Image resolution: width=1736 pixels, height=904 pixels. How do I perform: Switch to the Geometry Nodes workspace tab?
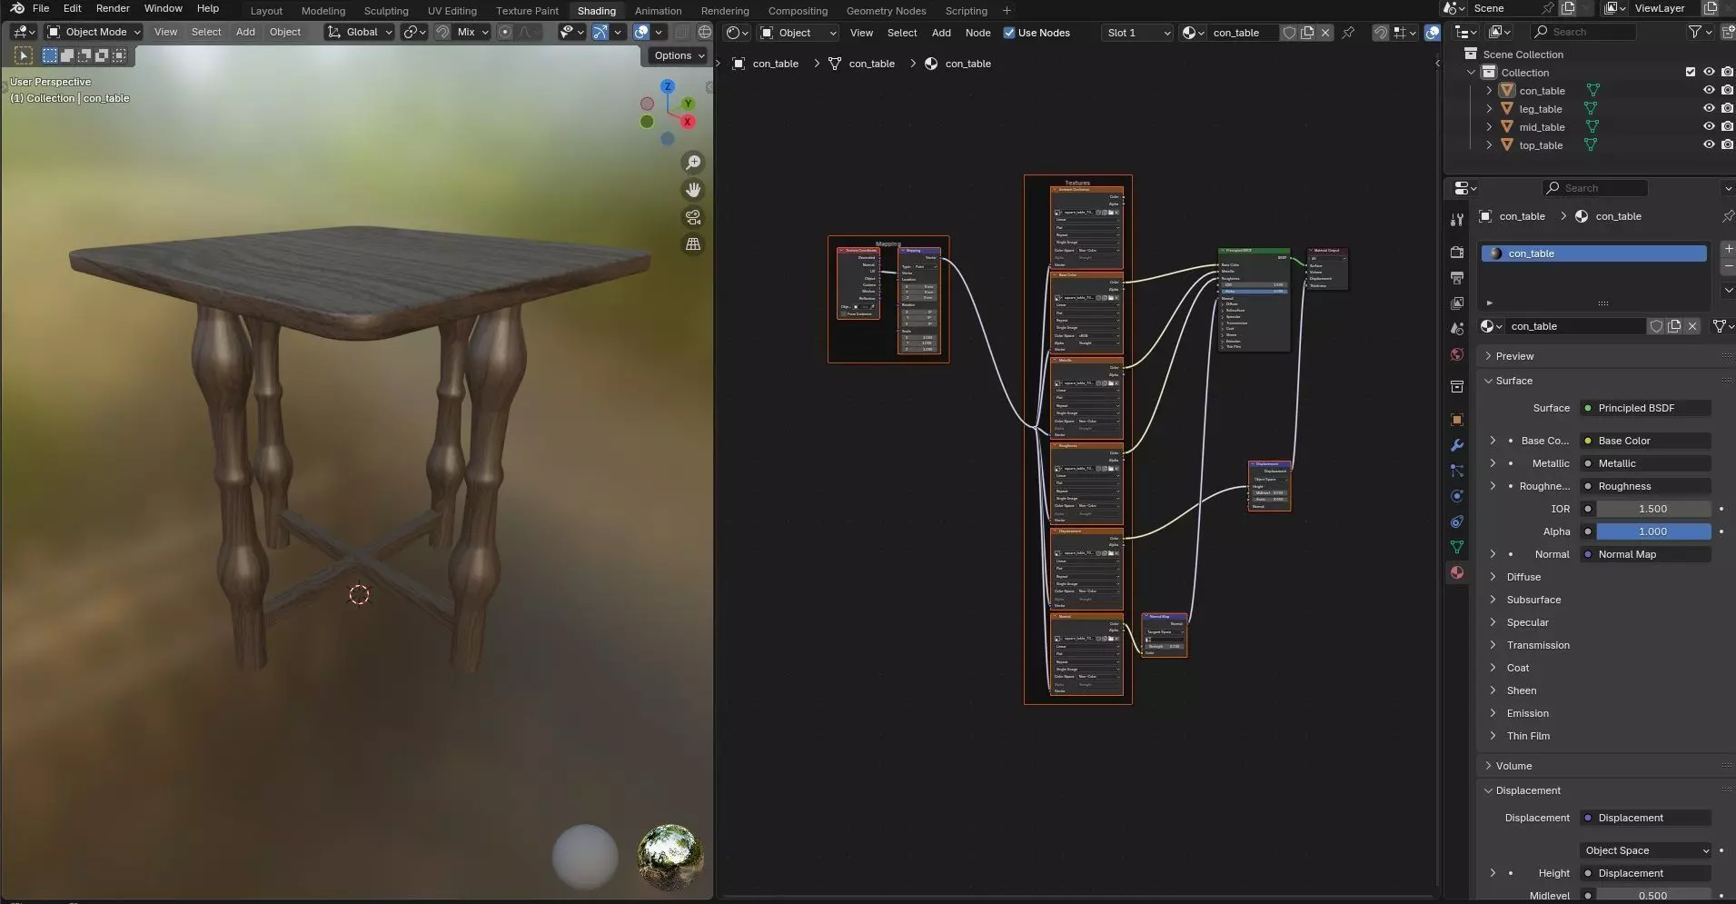click(886, 11)
